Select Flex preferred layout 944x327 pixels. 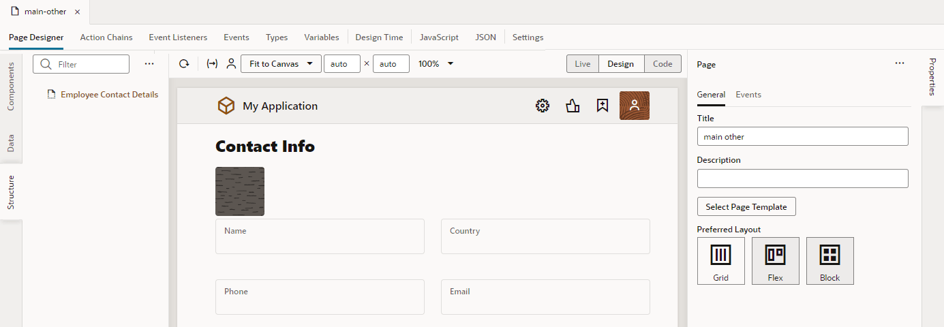point(776,261)
